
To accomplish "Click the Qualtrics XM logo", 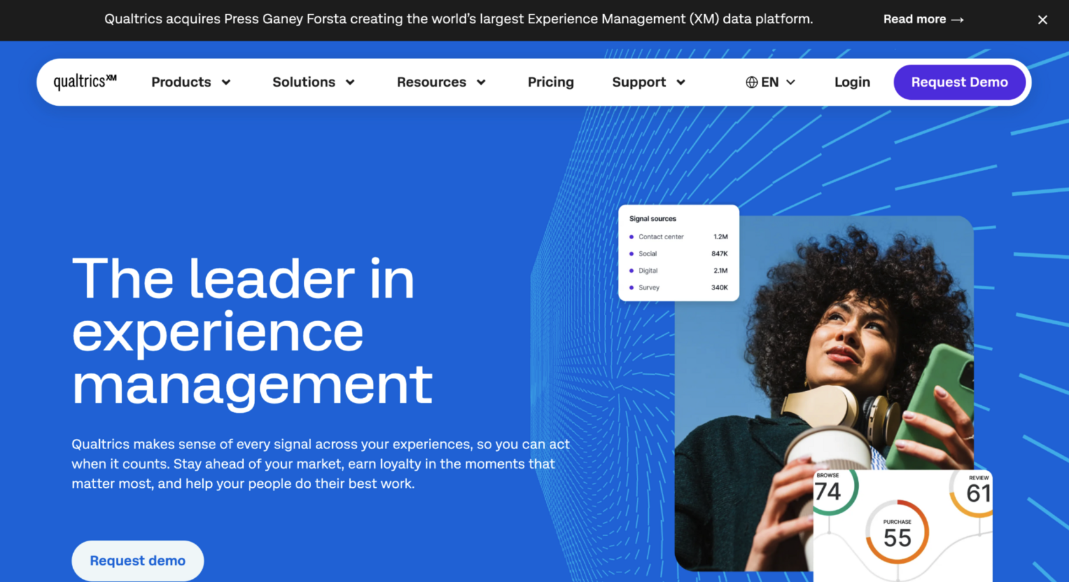I will tap(85, 81).
